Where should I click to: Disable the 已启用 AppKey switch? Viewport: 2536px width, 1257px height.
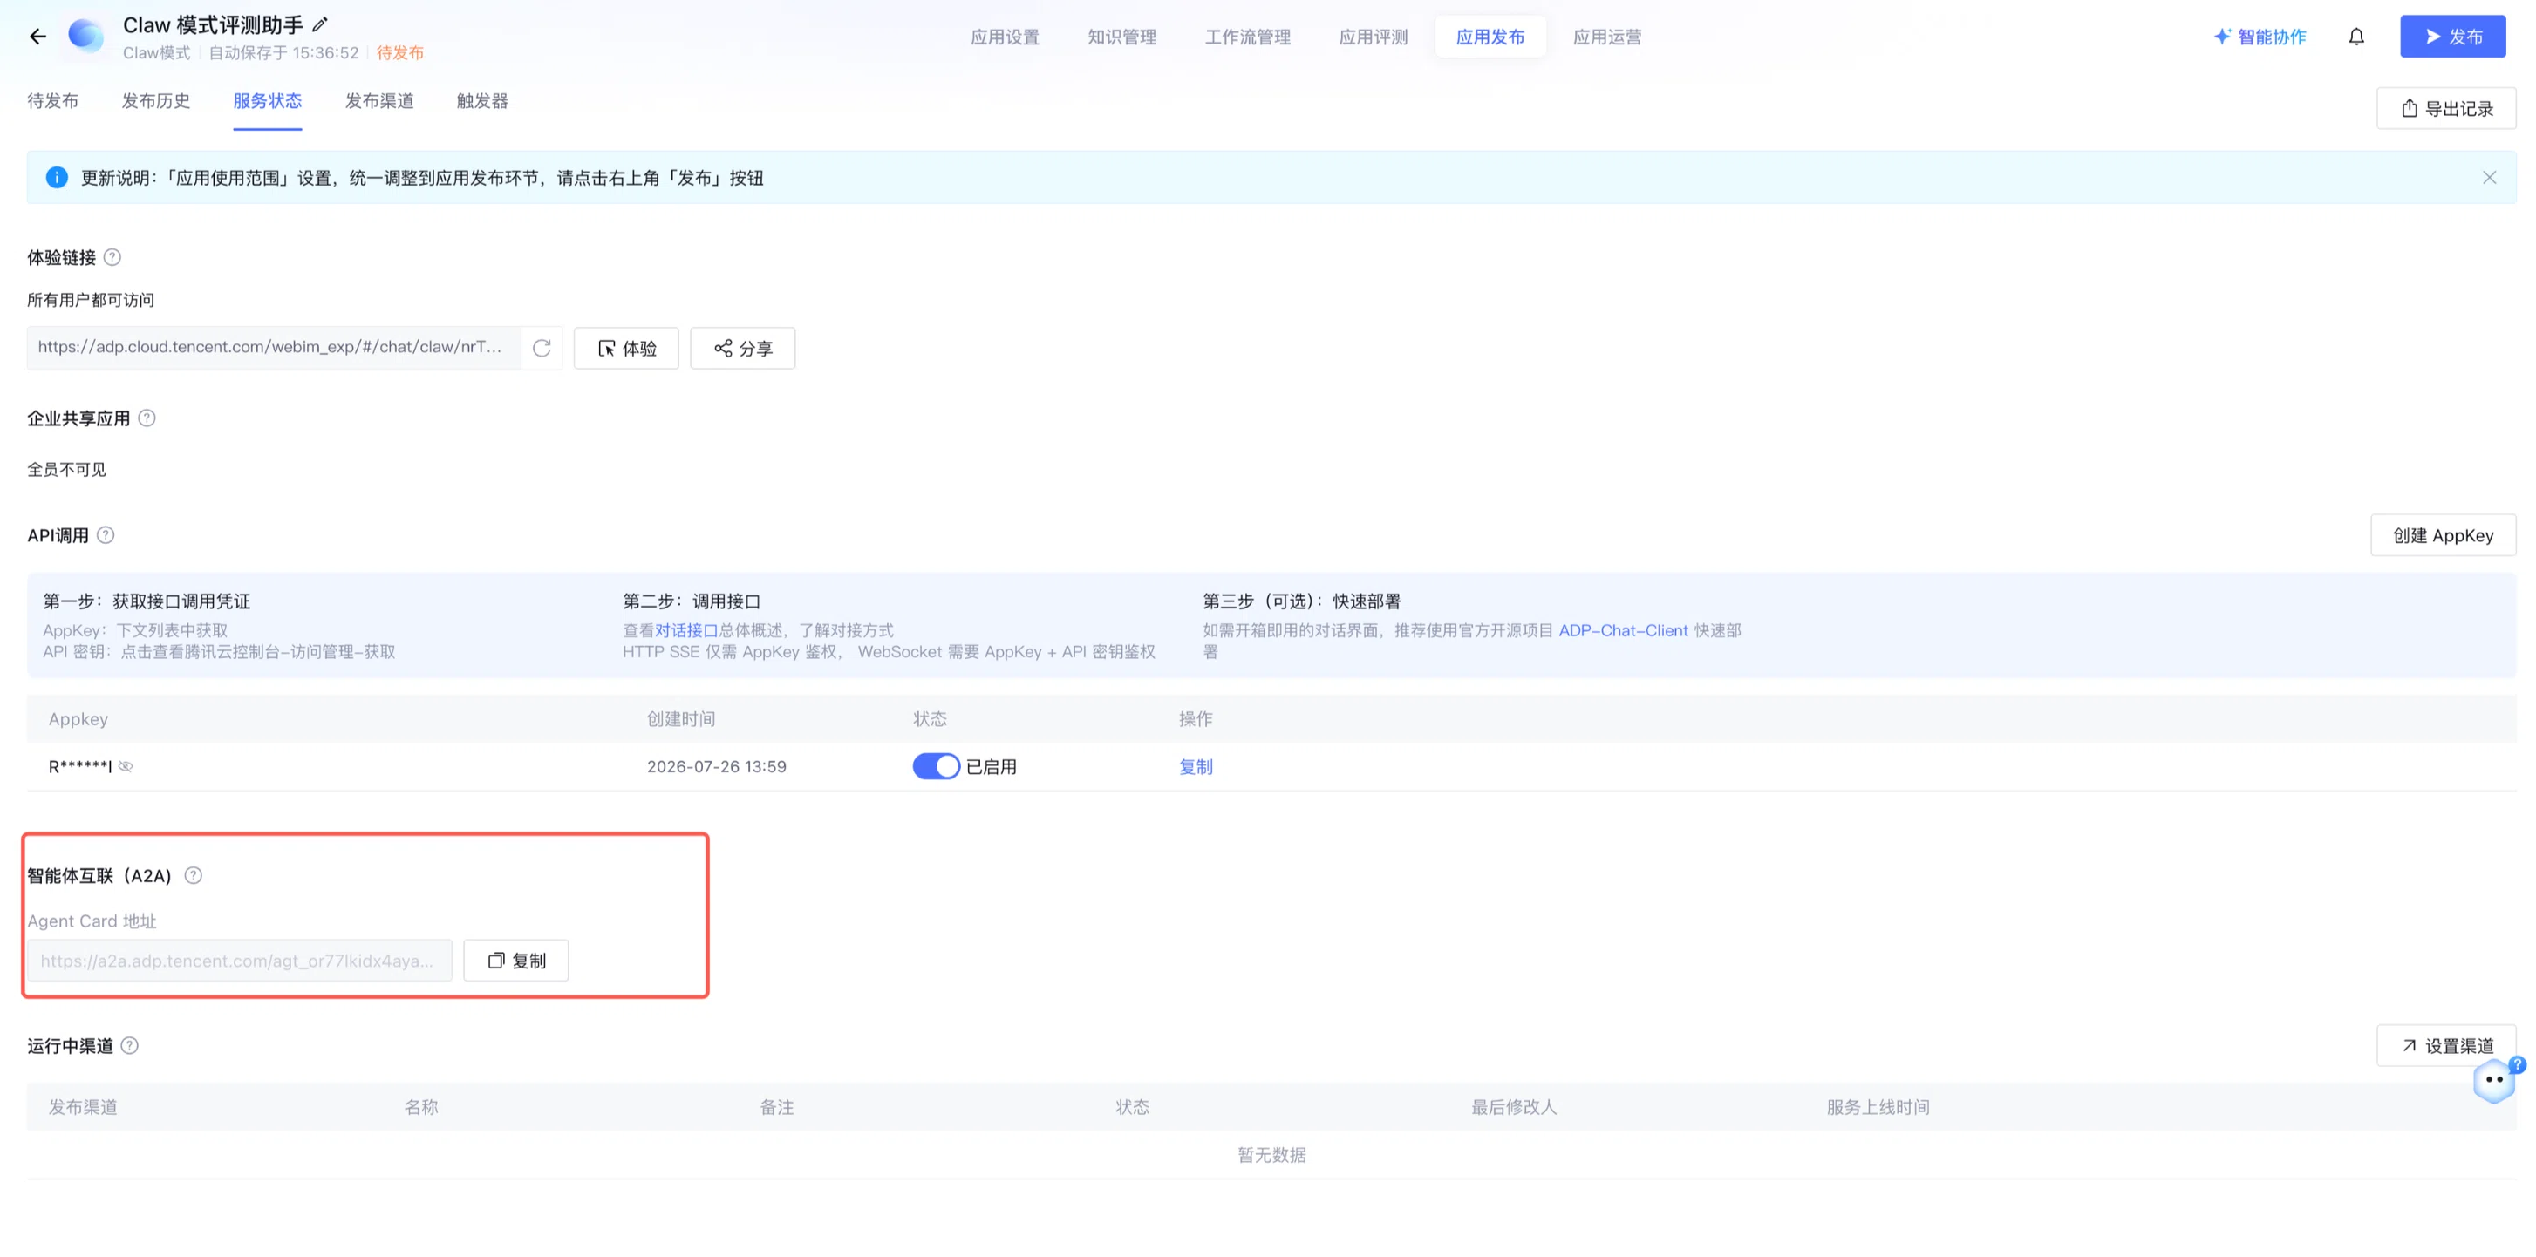coord(935,767)
